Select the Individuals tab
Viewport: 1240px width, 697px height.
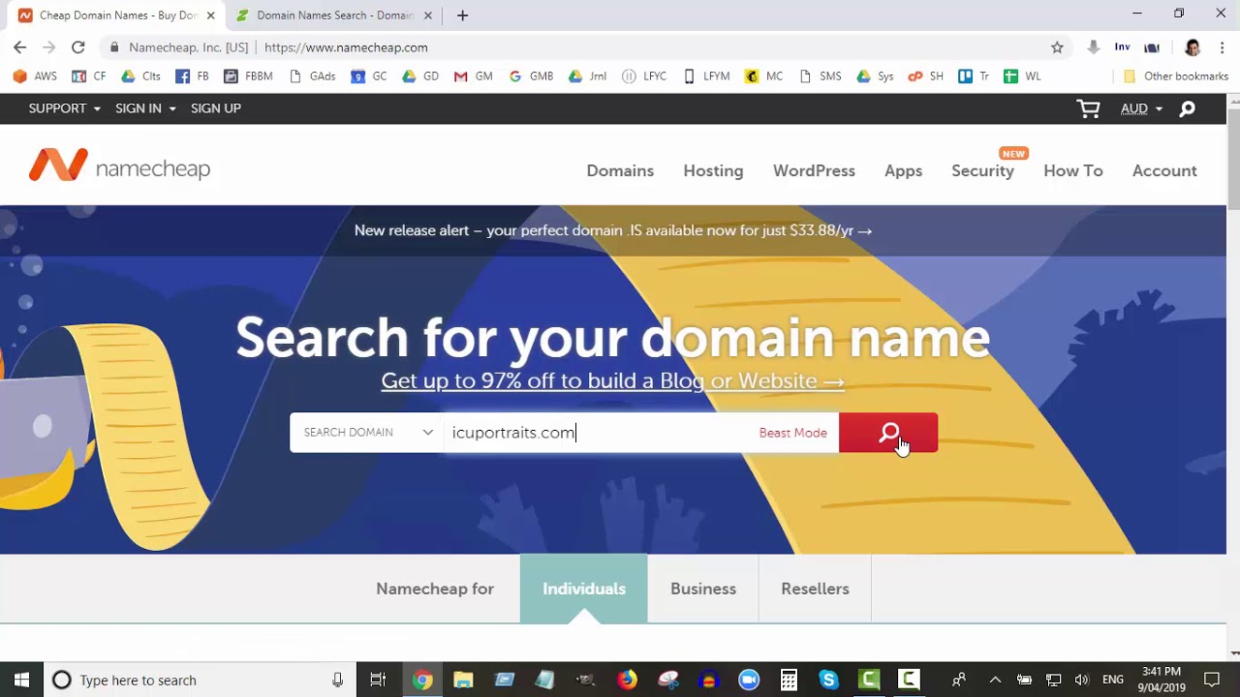tap(584, 589)
